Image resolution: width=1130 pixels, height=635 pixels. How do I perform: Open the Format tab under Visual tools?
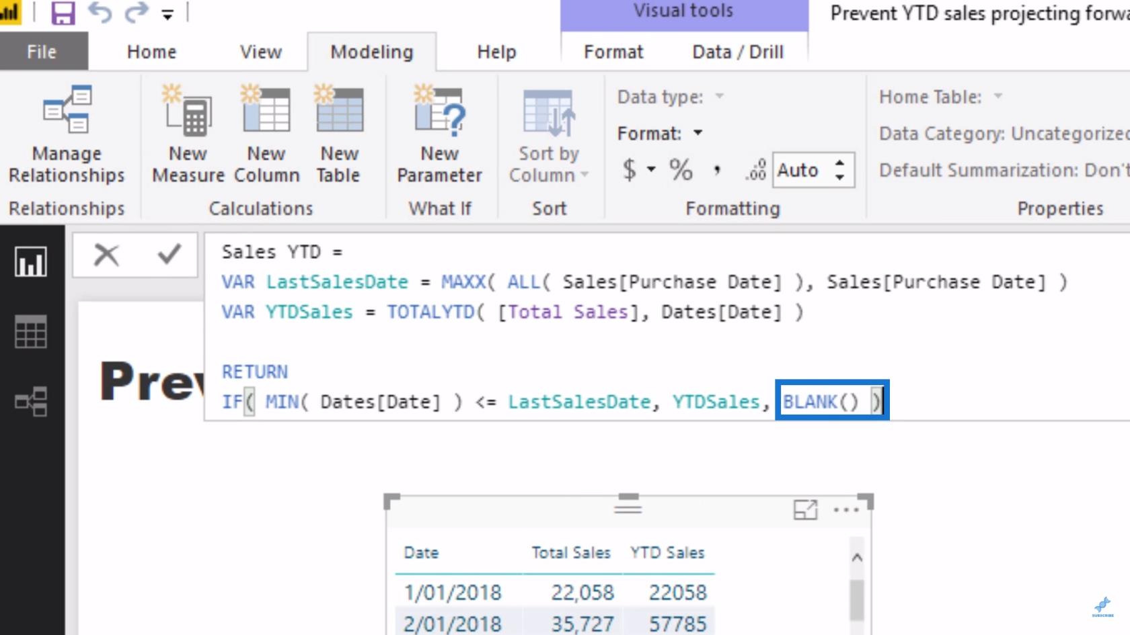click(x=613, y=52)
